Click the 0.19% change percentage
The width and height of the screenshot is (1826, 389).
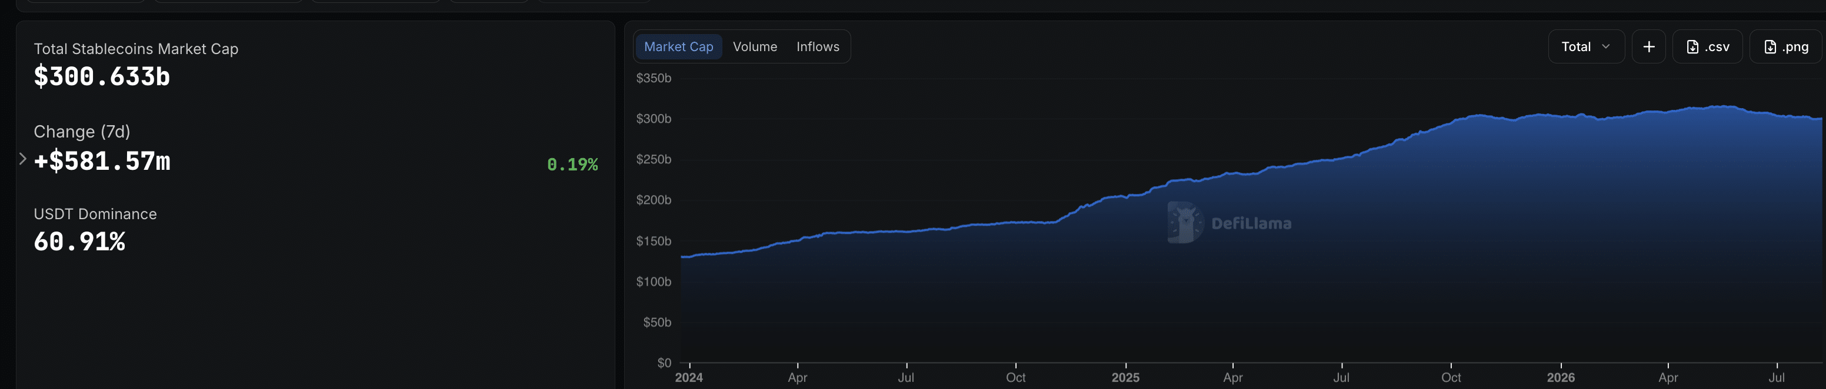(572, 165)
